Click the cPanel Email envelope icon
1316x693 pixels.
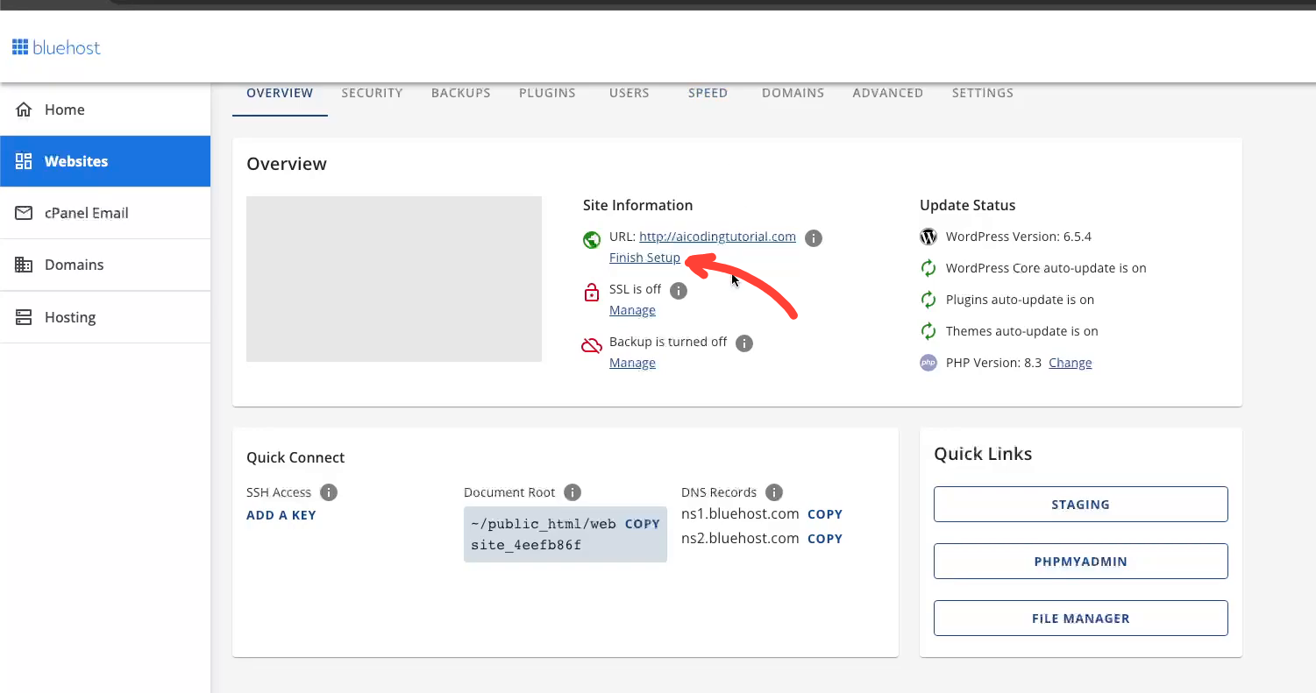tap(24, 213)
